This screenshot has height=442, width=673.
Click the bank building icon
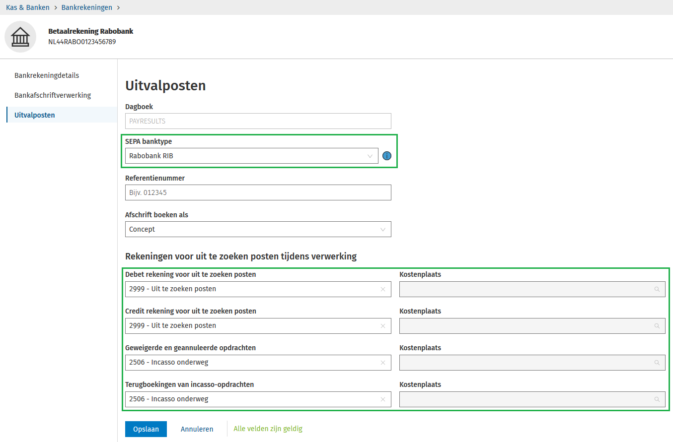20,37
